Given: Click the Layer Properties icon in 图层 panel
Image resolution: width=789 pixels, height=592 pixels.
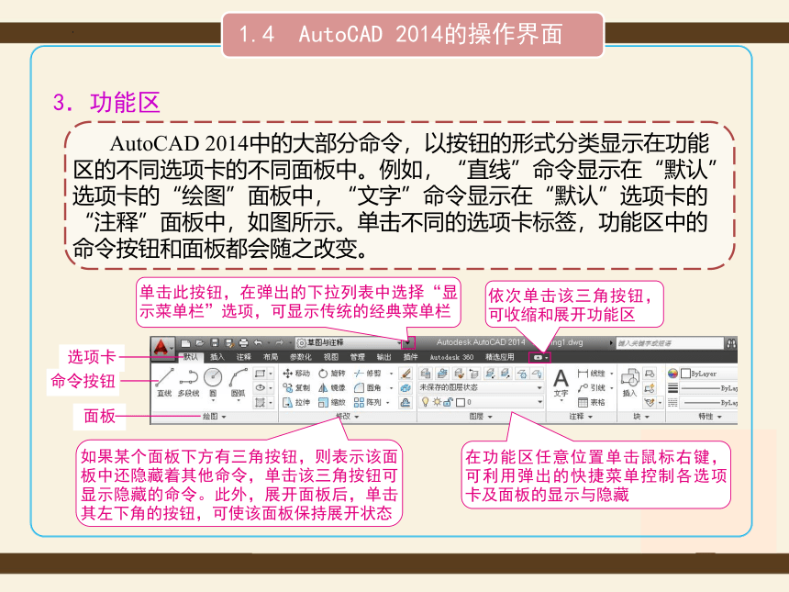Looking at the screenshot, I should pos(426,374).
